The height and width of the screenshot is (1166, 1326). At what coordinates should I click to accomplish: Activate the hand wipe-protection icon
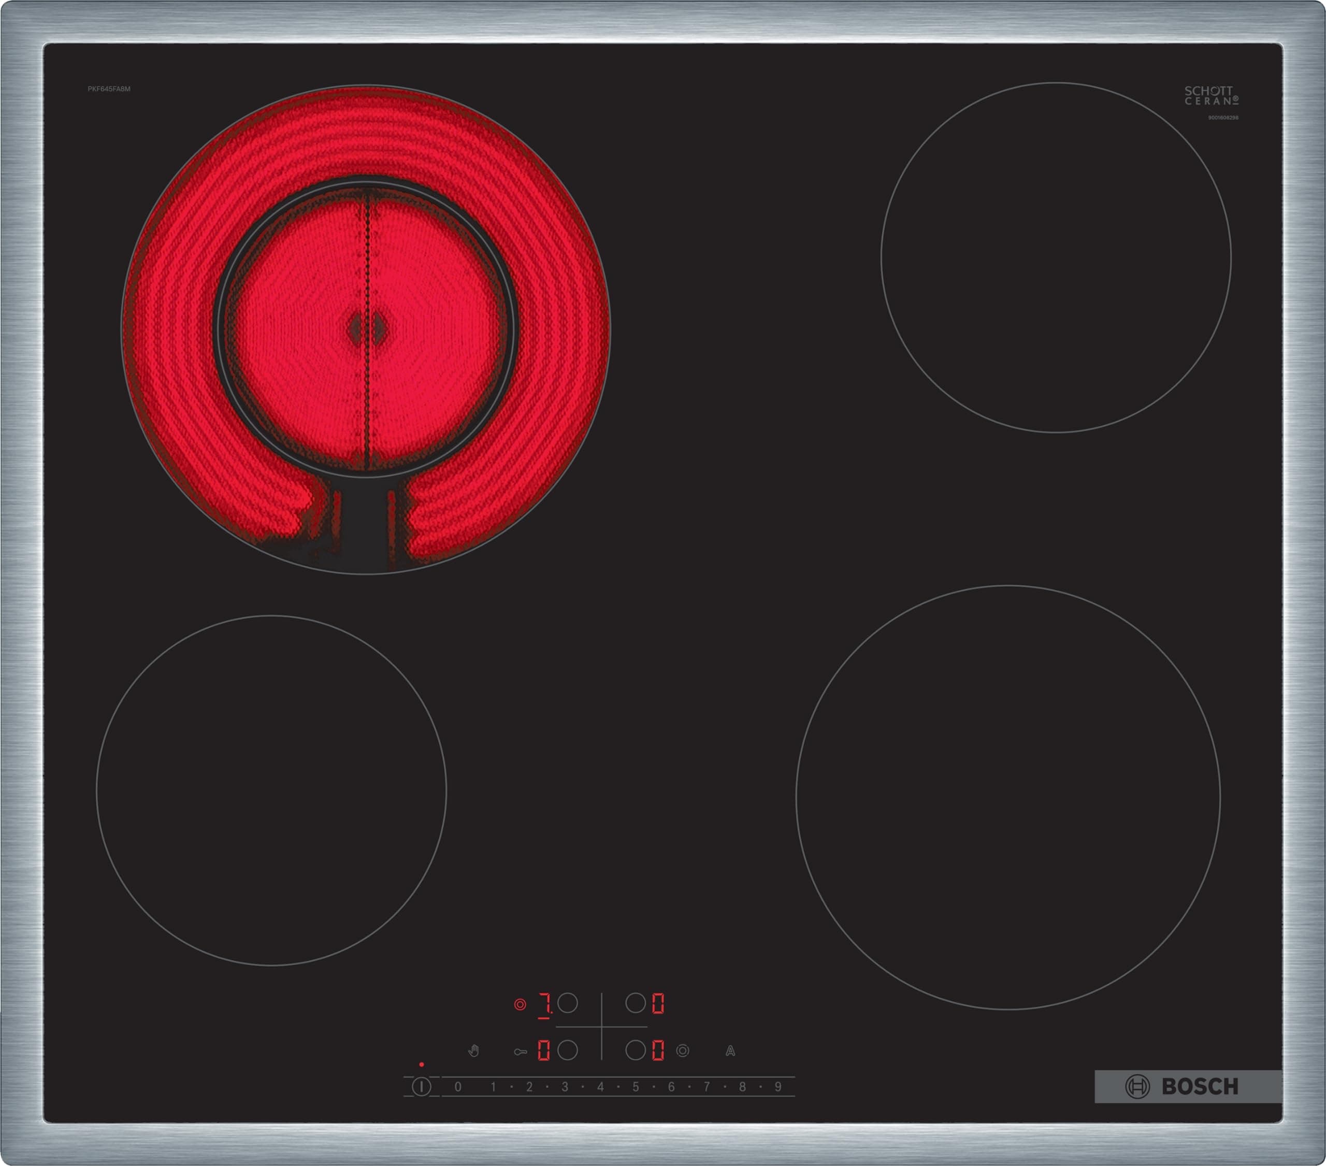pyautogui.click(x=473, y=1050)
